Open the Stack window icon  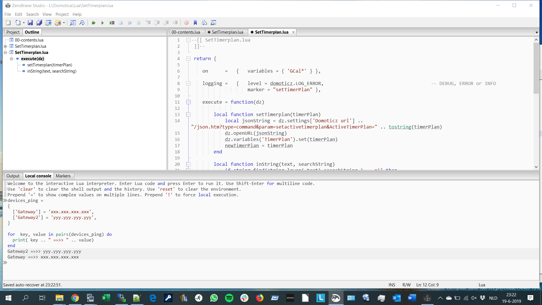pyautogui.click(x=204, y=23)
